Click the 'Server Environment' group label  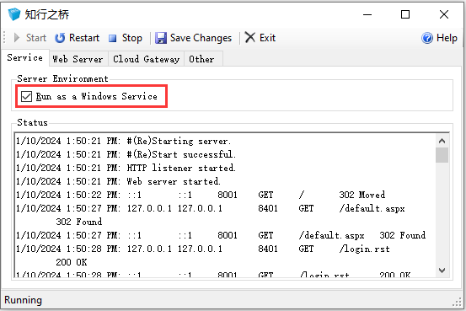62,78
